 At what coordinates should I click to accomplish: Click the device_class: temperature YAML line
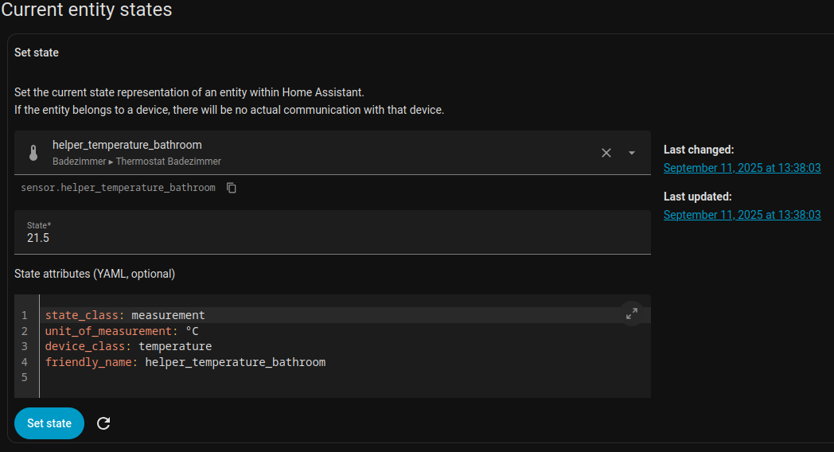[128, 346]
